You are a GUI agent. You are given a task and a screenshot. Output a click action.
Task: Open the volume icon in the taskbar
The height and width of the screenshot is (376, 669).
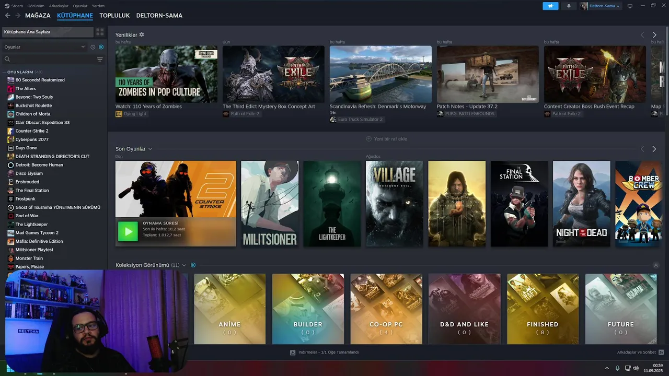[x=636, y=368]
